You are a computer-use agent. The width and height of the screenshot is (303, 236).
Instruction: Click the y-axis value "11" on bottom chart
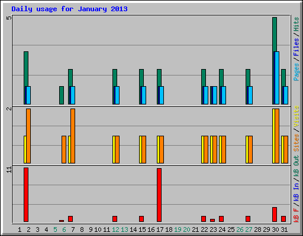[9, 170]
